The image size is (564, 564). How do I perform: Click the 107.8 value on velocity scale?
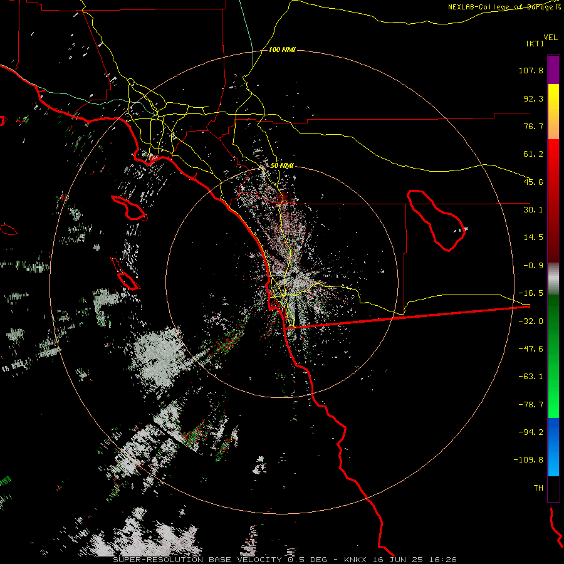pos(531,70)
